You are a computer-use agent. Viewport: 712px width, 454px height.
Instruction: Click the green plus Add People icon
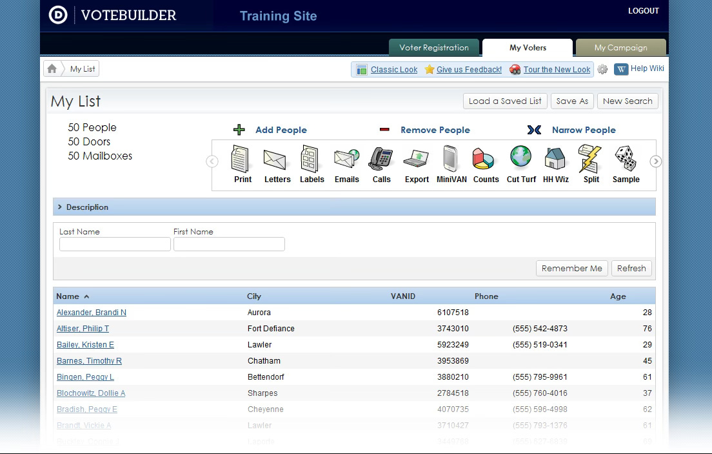click(x=239, y=130)
